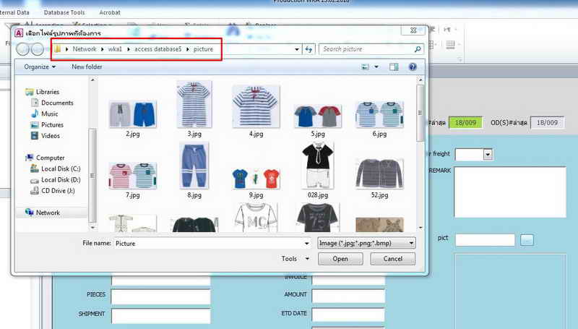Open dialog Help via question mark icon
The image size is (578, 329).
click(413, 67)
